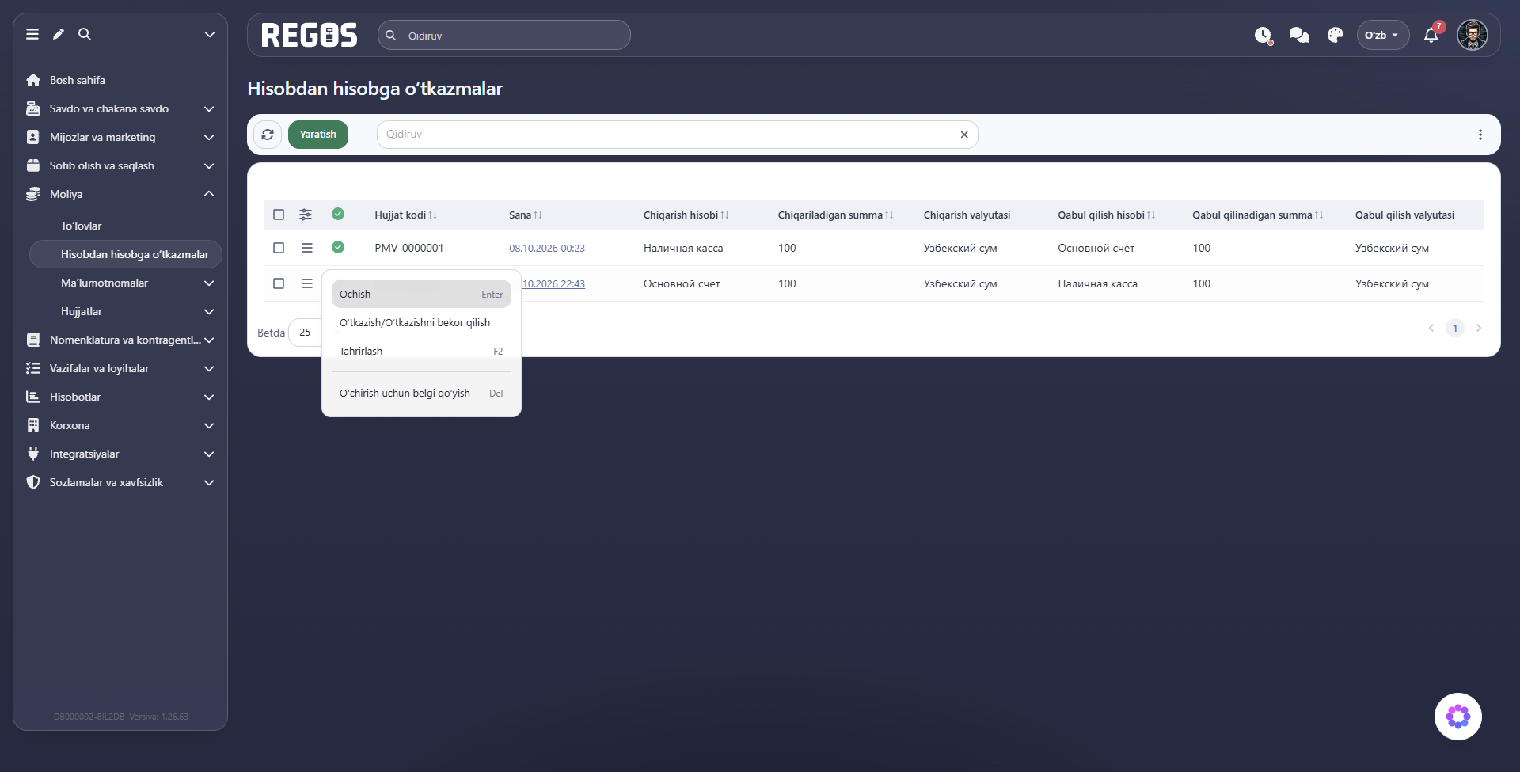Open the chat messages icon

click(x=1299, y=35)
